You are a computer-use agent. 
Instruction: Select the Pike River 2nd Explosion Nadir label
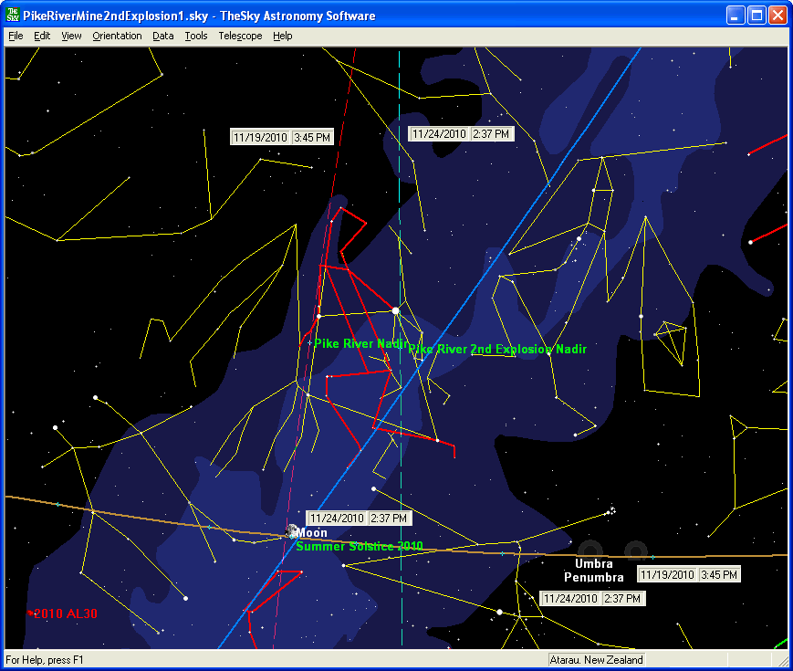pos(497,350)
